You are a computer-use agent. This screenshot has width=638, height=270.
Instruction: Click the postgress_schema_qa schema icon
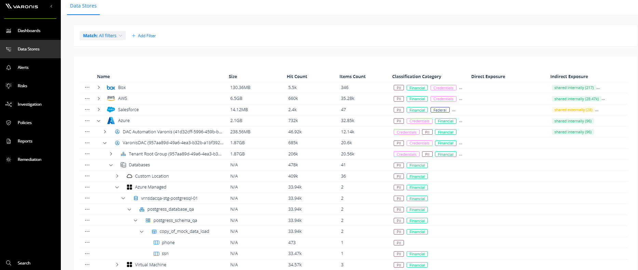(148, 221)
